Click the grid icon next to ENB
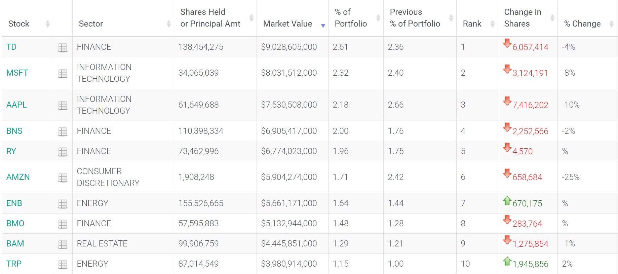Screen dimensions: 618x274 (x=63, y=204)
